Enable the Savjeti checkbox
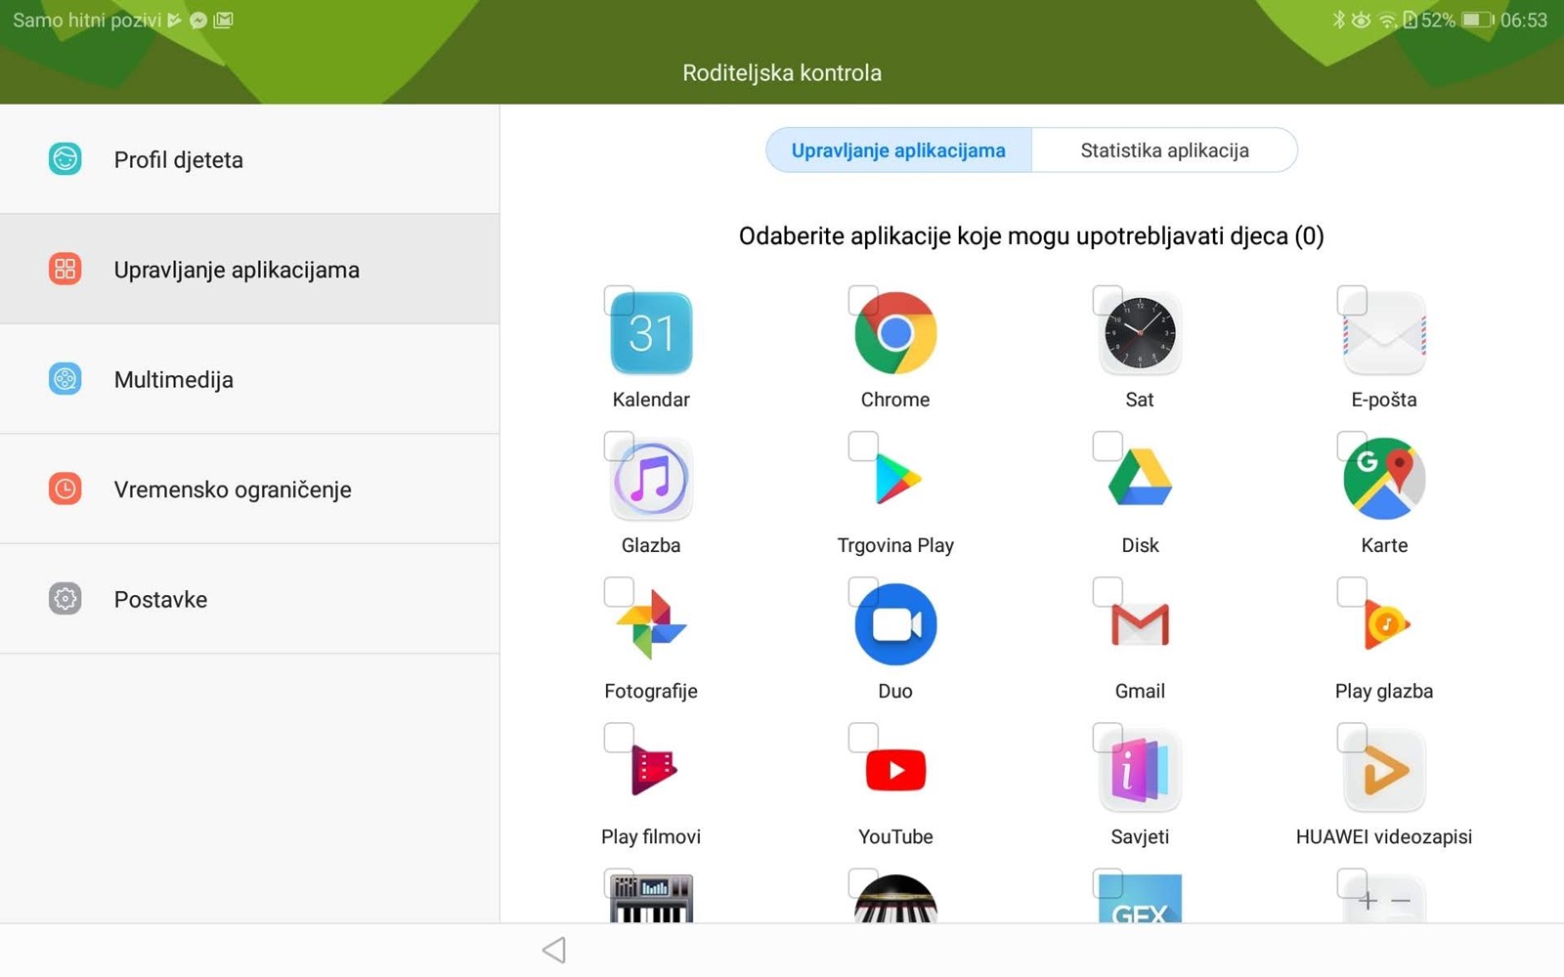 (1108, 737)
